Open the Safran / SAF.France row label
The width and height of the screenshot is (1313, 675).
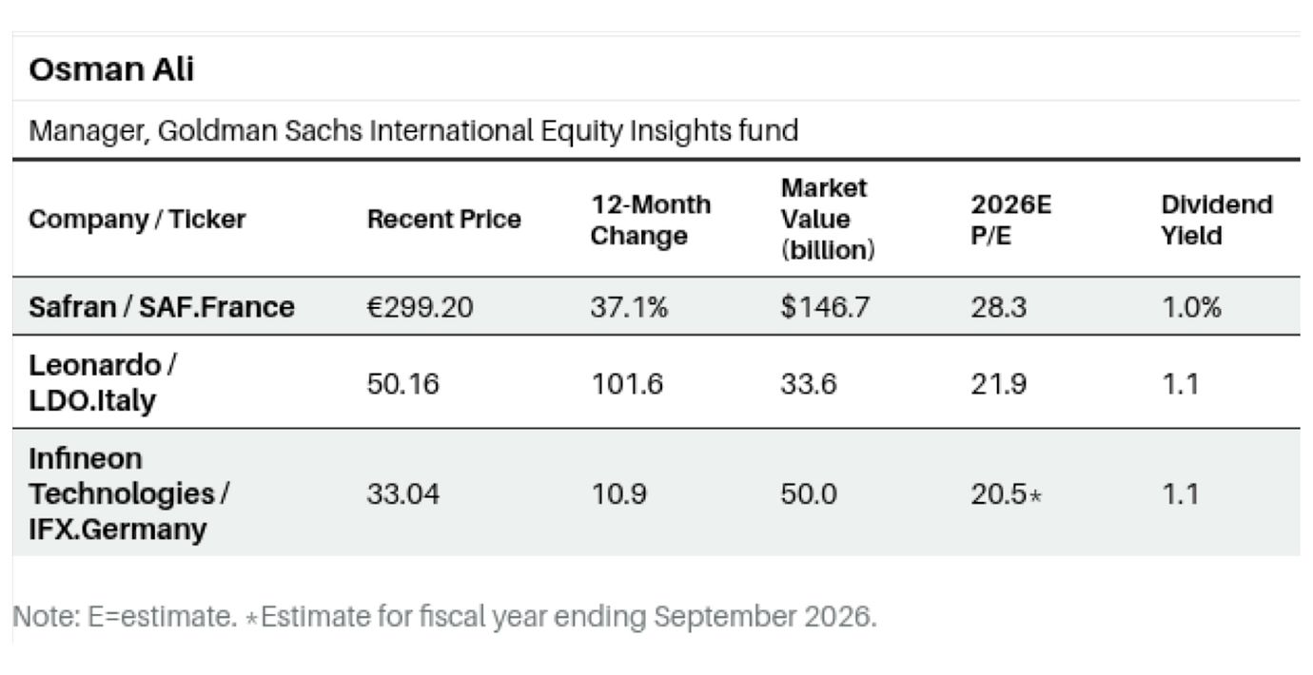pos(162,307)
